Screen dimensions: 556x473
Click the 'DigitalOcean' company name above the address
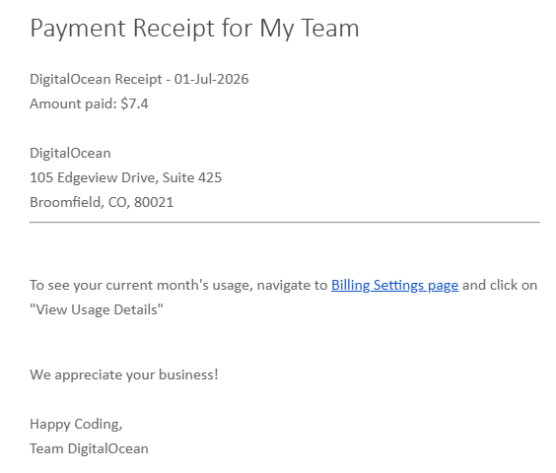70,153
